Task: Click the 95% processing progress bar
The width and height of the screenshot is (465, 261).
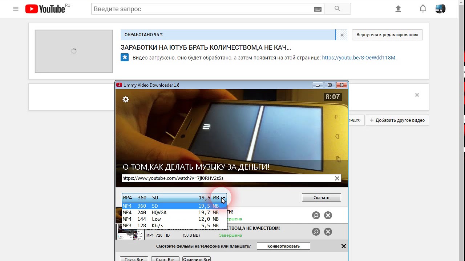Action: tap(228, 35)
